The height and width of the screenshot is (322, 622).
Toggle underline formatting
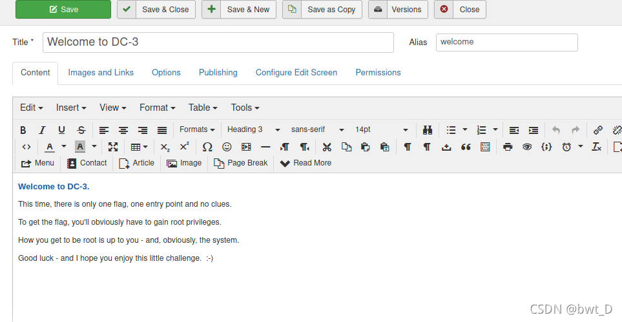pos(61,129)
